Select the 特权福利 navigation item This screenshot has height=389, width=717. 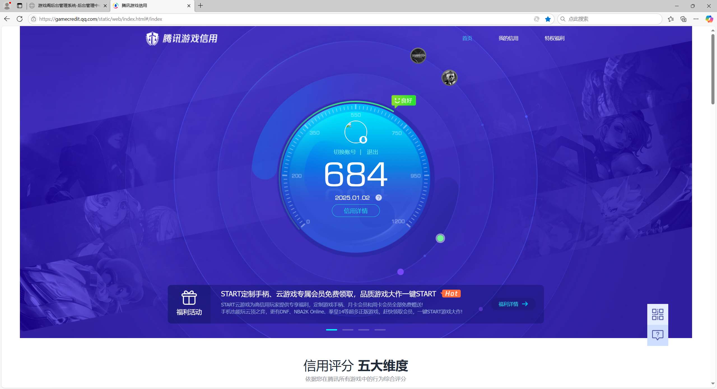[554, 38]
